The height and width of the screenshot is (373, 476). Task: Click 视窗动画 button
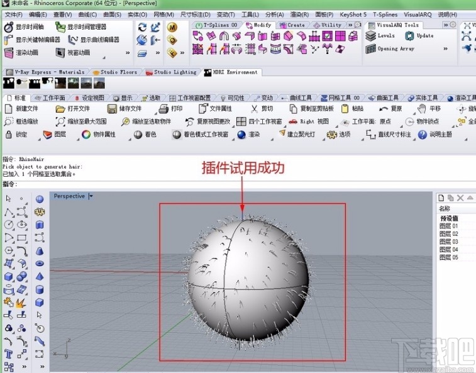tap(73, 53)
